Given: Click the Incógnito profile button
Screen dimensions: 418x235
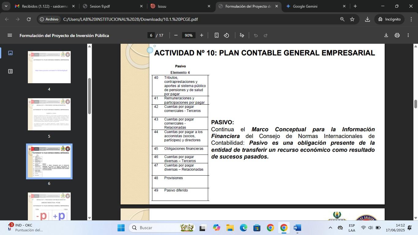Looking at the screenshot, I should [x=389, y=19].
